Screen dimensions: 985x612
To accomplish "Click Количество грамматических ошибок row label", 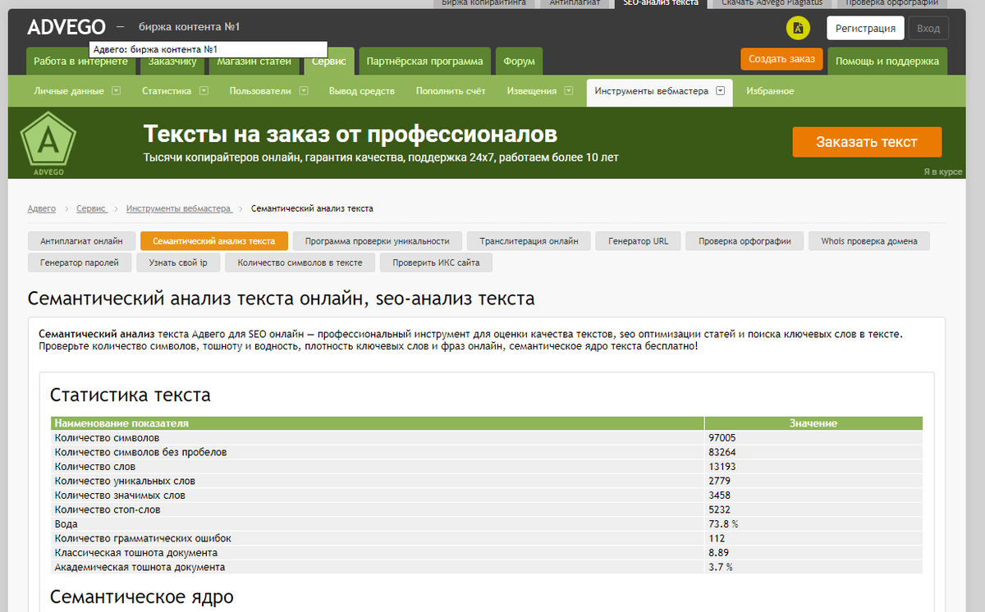I will pyautogui.click(x=143, y=538).
